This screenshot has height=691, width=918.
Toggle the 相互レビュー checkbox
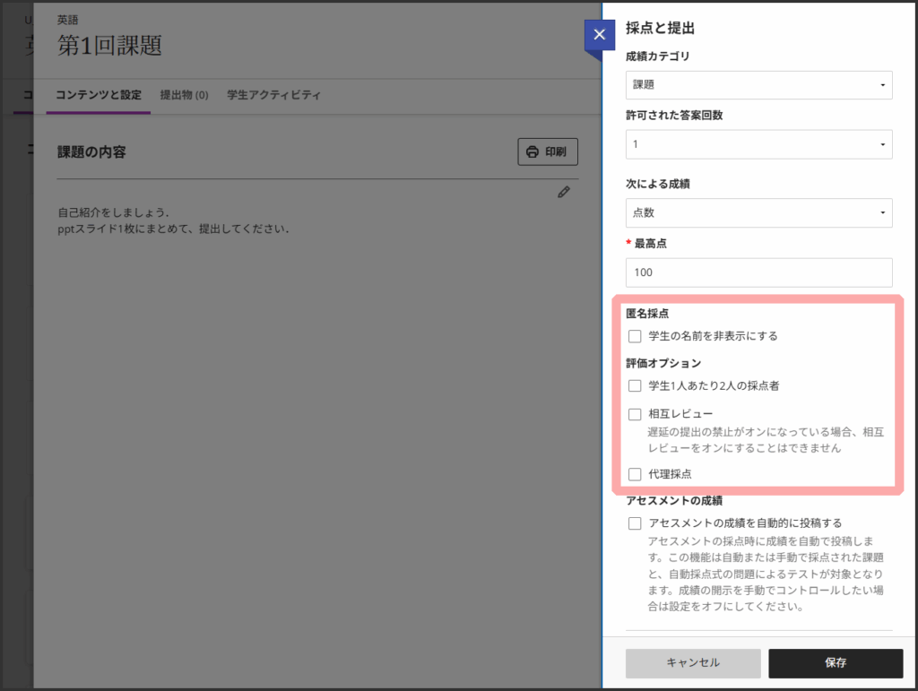coord(635,414)
